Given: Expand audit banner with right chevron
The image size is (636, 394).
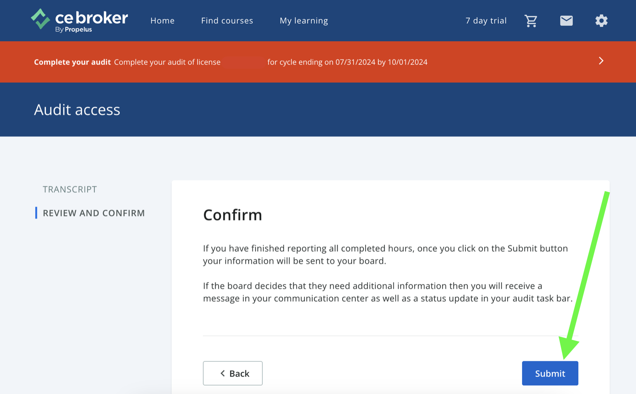Looking at the screenshot, I should (x=601, y=61).
